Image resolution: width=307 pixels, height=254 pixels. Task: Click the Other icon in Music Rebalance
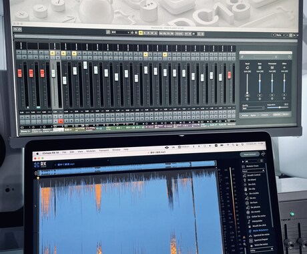tap(284, 68)
